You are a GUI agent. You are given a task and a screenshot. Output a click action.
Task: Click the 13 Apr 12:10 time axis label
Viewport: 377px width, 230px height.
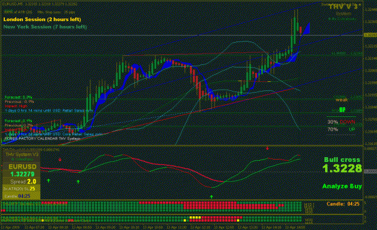[x=200, y=227]
